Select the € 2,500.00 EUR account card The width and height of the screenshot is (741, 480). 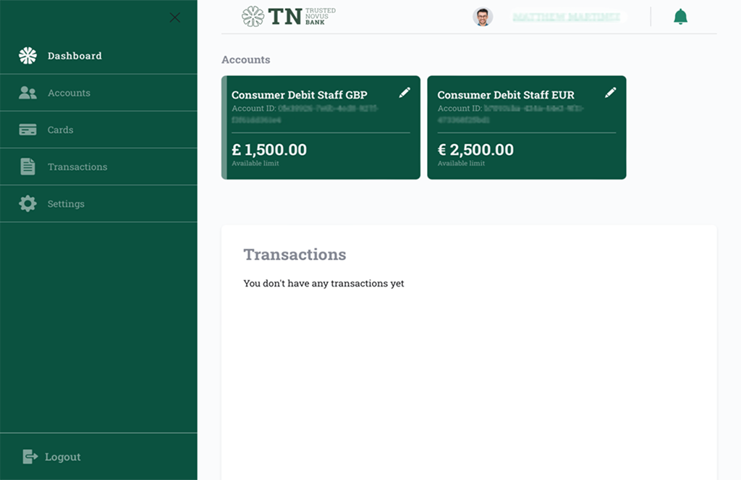[527, 150]
